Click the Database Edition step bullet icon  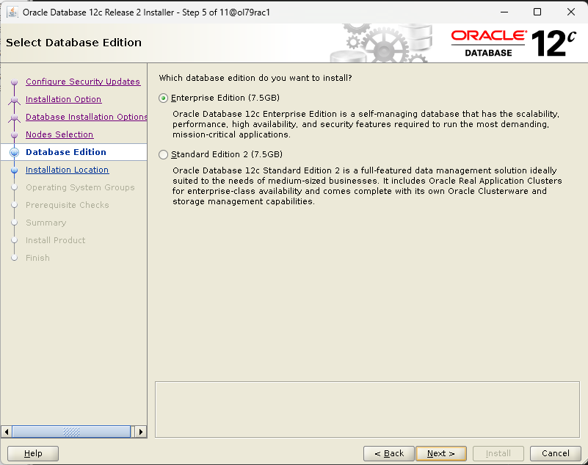(14, 152)
